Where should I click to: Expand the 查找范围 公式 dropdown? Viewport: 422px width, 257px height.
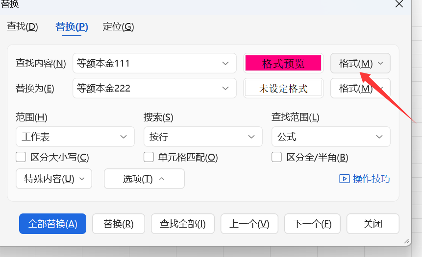[x=331, y=137]
